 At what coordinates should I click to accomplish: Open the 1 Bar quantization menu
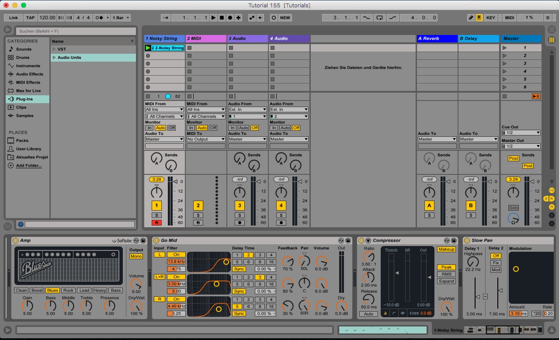[x=121, y=18]
